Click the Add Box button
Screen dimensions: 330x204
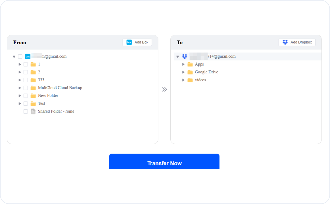[137, 42]
